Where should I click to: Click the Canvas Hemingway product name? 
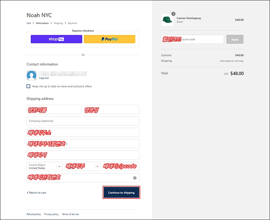coord(189,18)
